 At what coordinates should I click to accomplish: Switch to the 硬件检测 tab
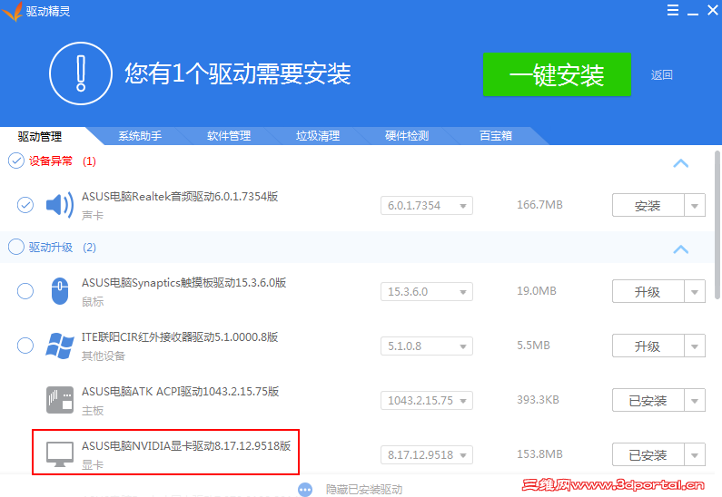(x=407, y=136)
